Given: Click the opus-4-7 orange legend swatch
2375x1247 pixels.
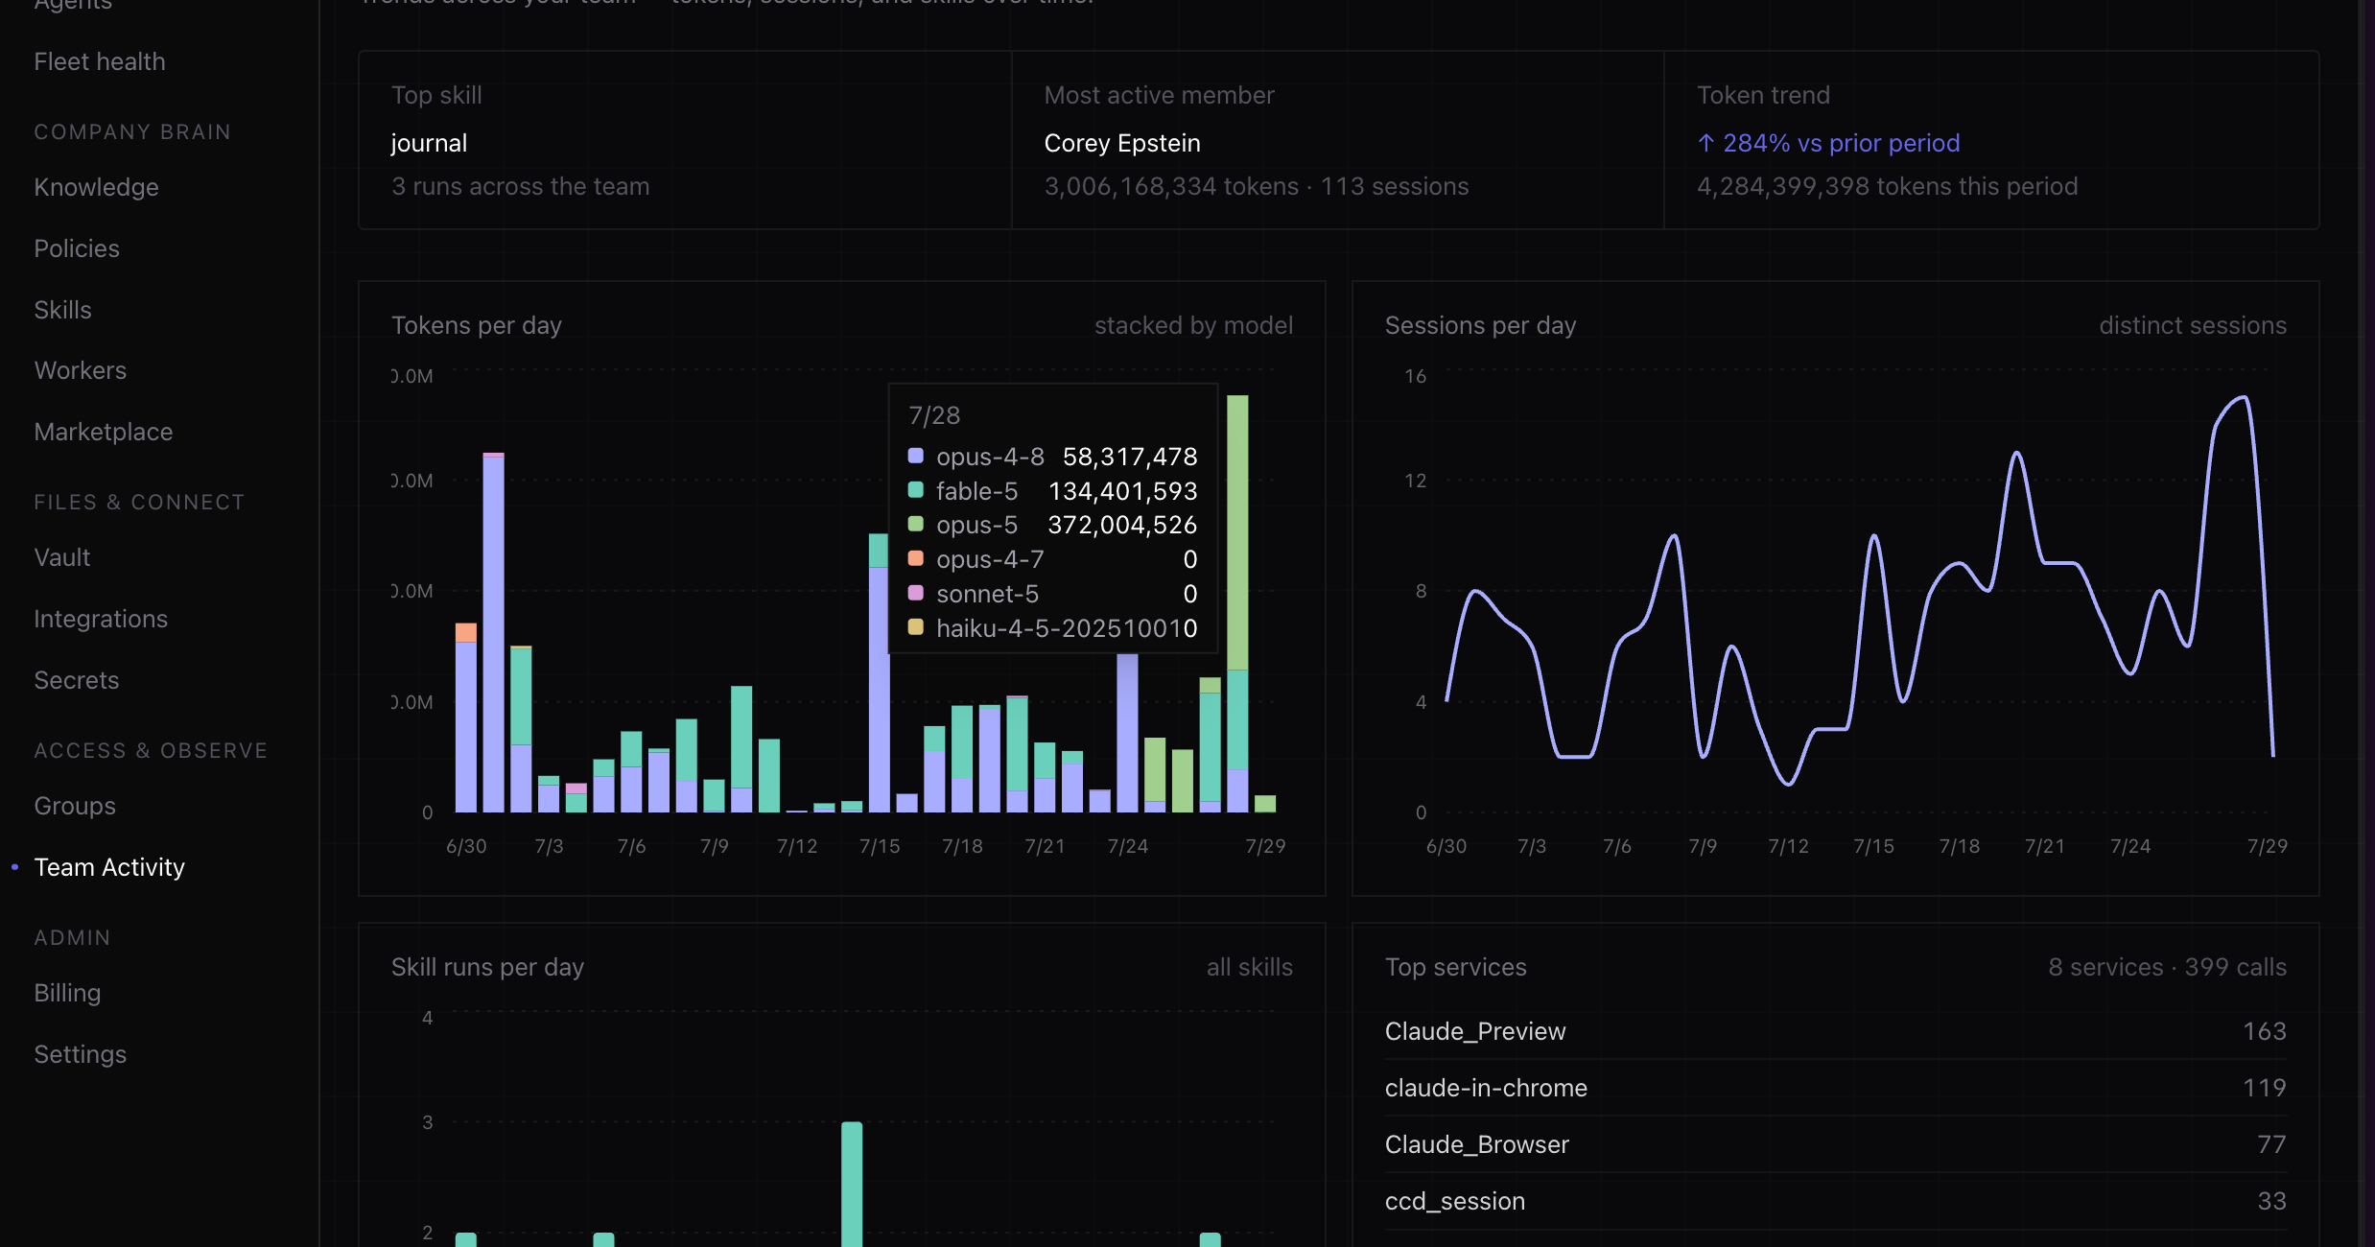Looking at the screenshot, I should click(915, 558).
